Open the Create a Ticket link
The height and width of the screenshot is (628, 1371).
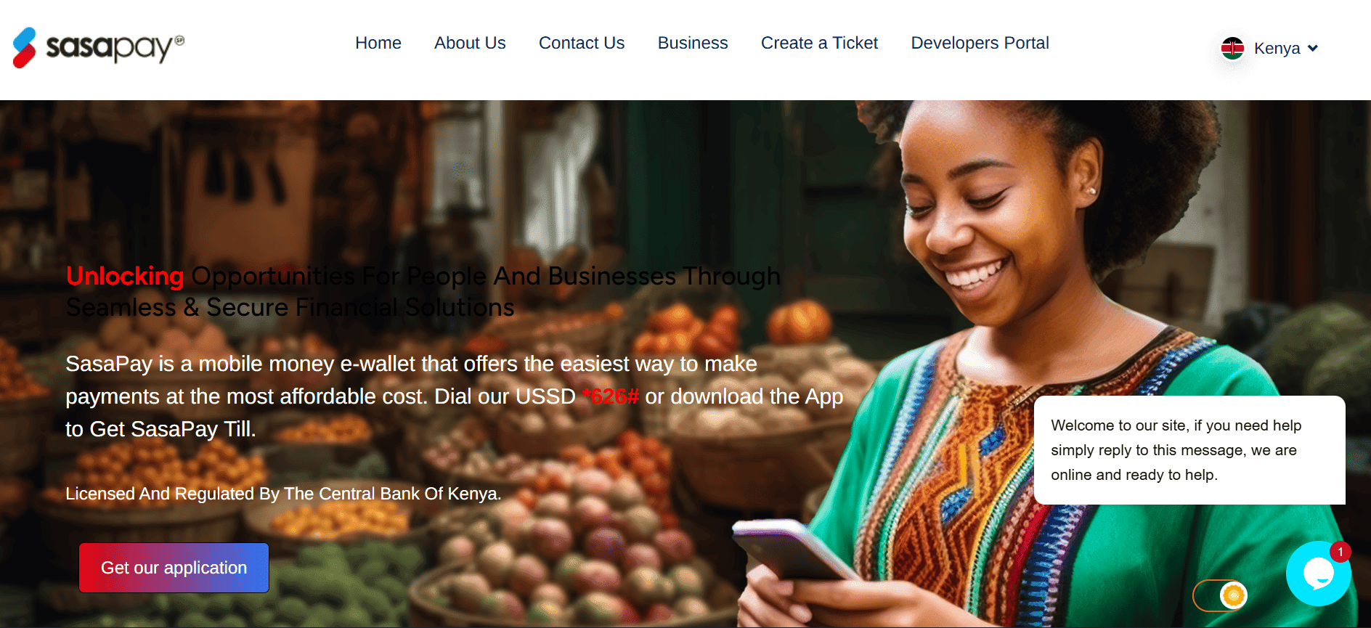[819, 43]
